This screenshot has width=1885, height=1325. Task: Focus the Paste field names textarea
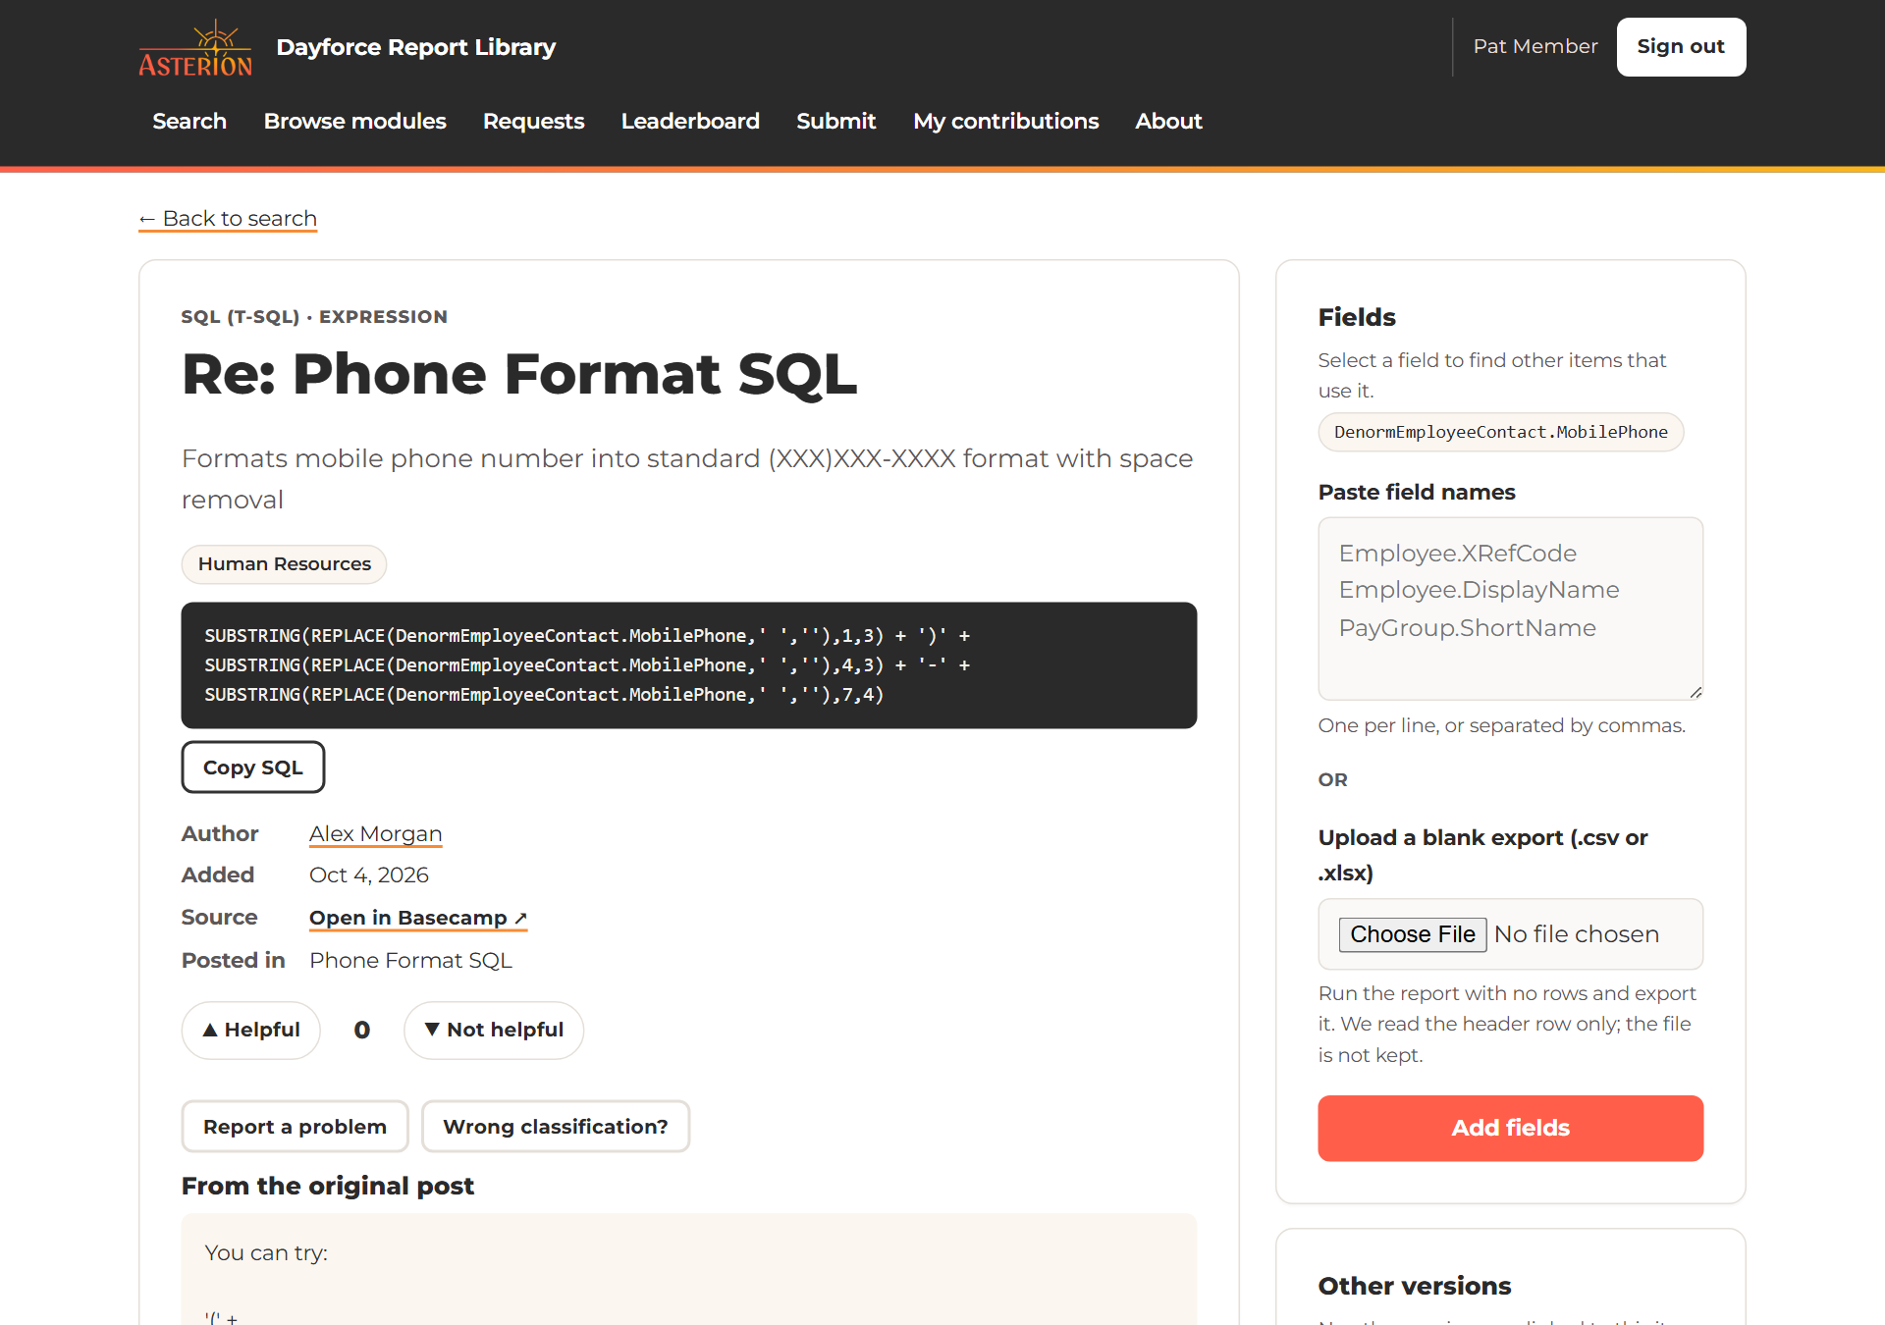coord(1510,609)
